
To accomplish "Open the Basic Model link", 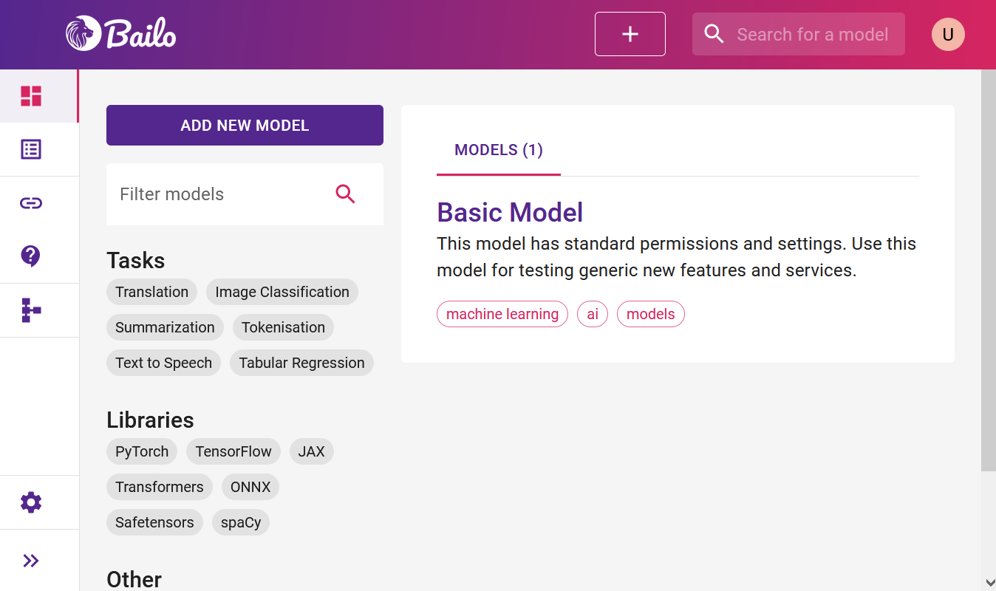I will [510, 213].
